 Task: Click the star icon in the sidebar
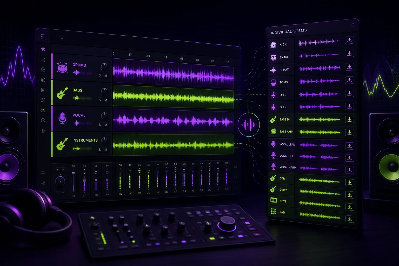(x=43, y=49)
